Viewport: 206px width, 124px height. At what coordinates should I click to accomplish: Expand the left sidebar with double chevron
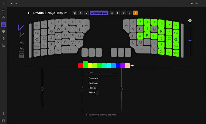[3, 4]
